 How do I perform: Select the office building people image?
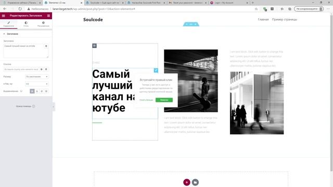[x=257, y=103]
